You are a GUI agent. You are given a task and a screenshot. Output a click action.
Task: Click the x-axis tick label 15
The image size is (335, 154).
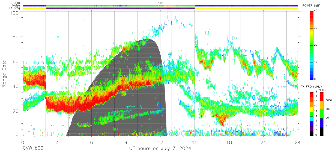(x=195, y=142)
